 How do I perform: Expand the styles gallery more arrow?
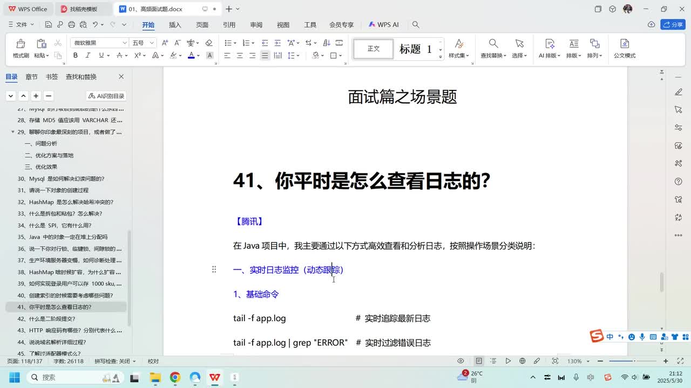[x=441, y=57]
